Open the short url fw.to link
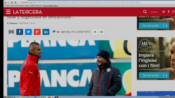This screenshot has width=175, height=98. pyautogui.click(x=78, y=32)
